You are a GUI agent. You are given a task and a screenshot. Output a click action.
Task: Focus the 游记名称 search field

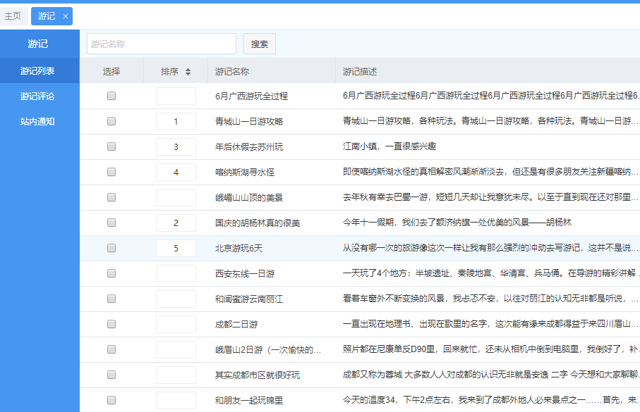[162, 44]
